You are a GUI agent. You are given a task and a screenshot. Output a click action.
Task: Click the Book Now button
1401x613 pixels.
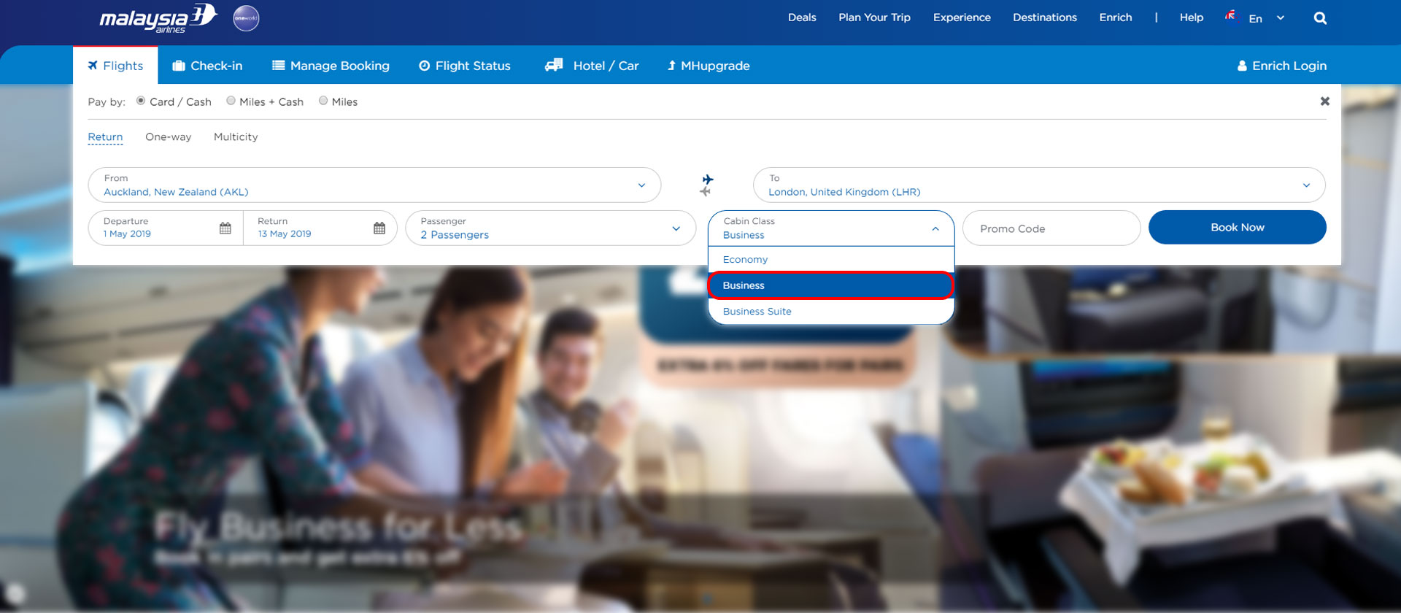tap(1238, 228)
